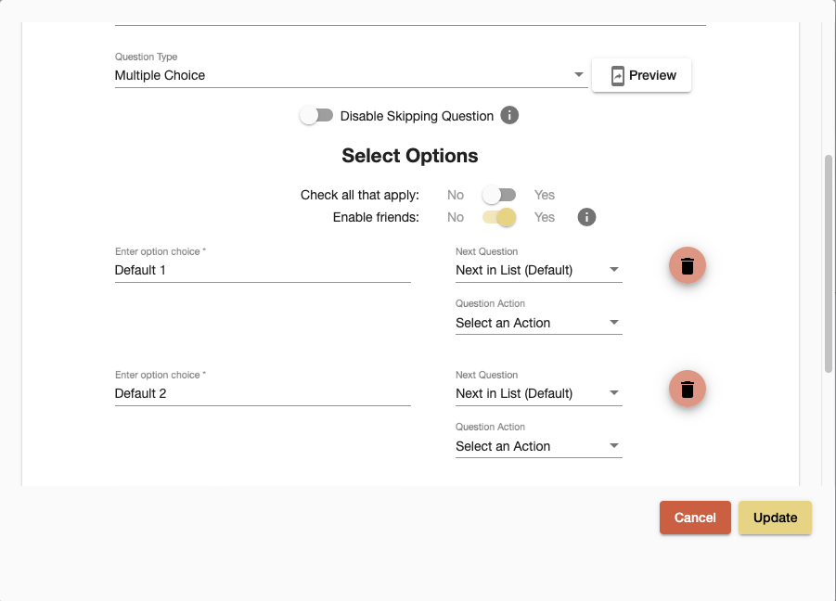The image size is (836, 601).
Task: Delete the Default 1 option
Action: 688,265
